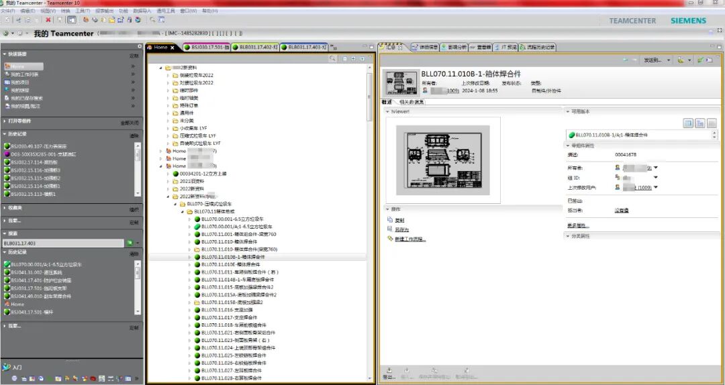Click the drawing preview thumbnail in the tviewer section
This screenshot has height=385, width=725.
pyautogui.click(x=443, y=160)
